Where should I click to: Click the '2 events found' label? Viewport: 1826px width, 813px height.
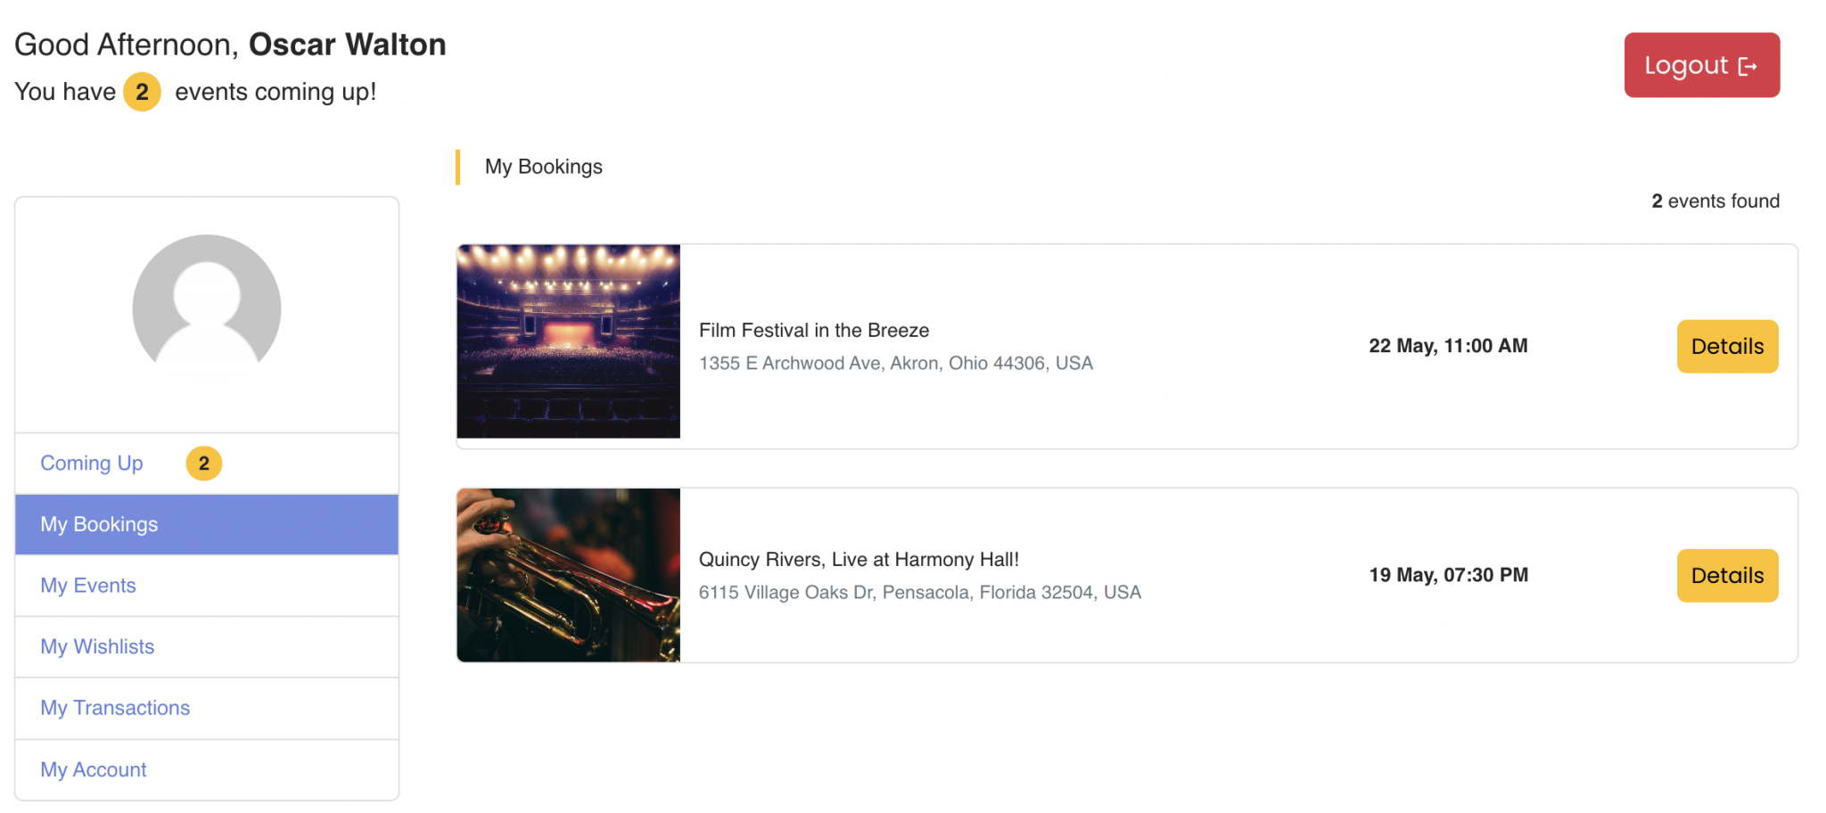coord(1714,201)
